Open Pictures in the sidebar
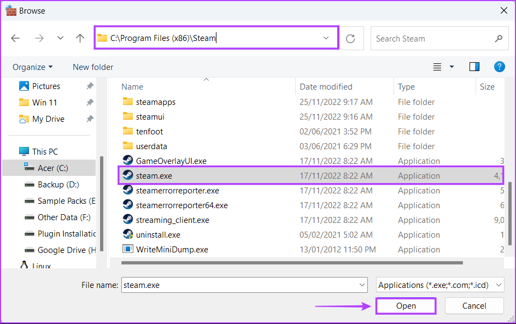 (x=46, y=86)
